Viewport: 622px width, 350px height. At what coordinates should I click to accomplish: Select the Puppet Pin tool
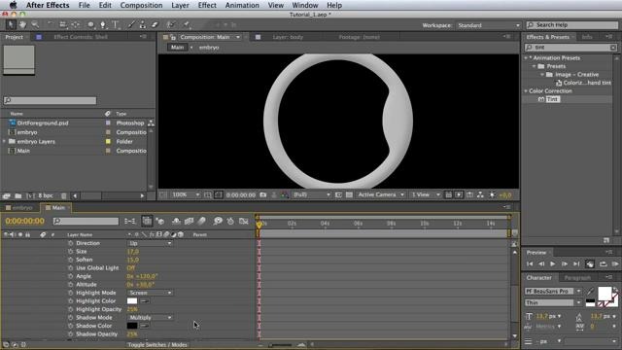pos(186,24)
